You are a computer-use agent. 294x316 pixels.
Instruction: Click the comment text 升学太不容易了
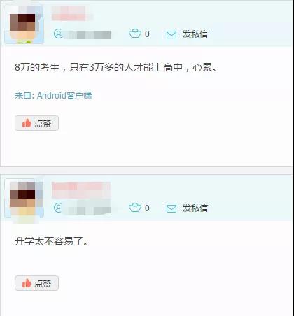click(51, 241)
